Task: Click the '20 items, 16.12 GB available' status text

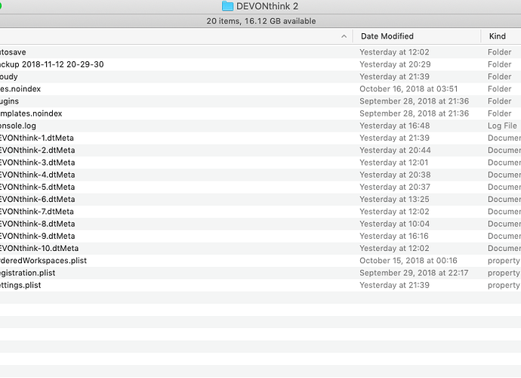Action: (260, 21)
